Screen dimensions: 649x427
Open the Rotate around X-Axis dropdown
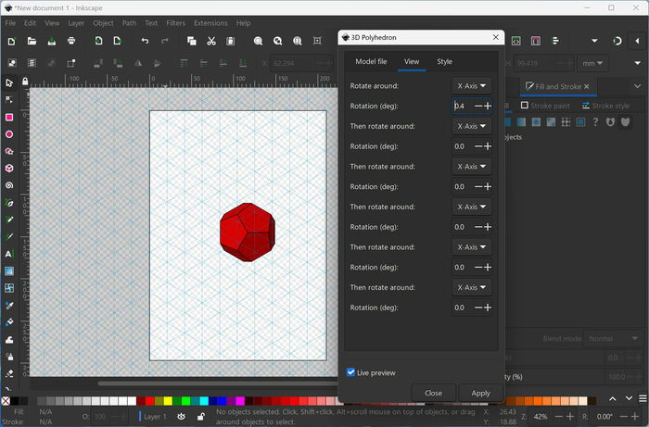coord(471,86)
